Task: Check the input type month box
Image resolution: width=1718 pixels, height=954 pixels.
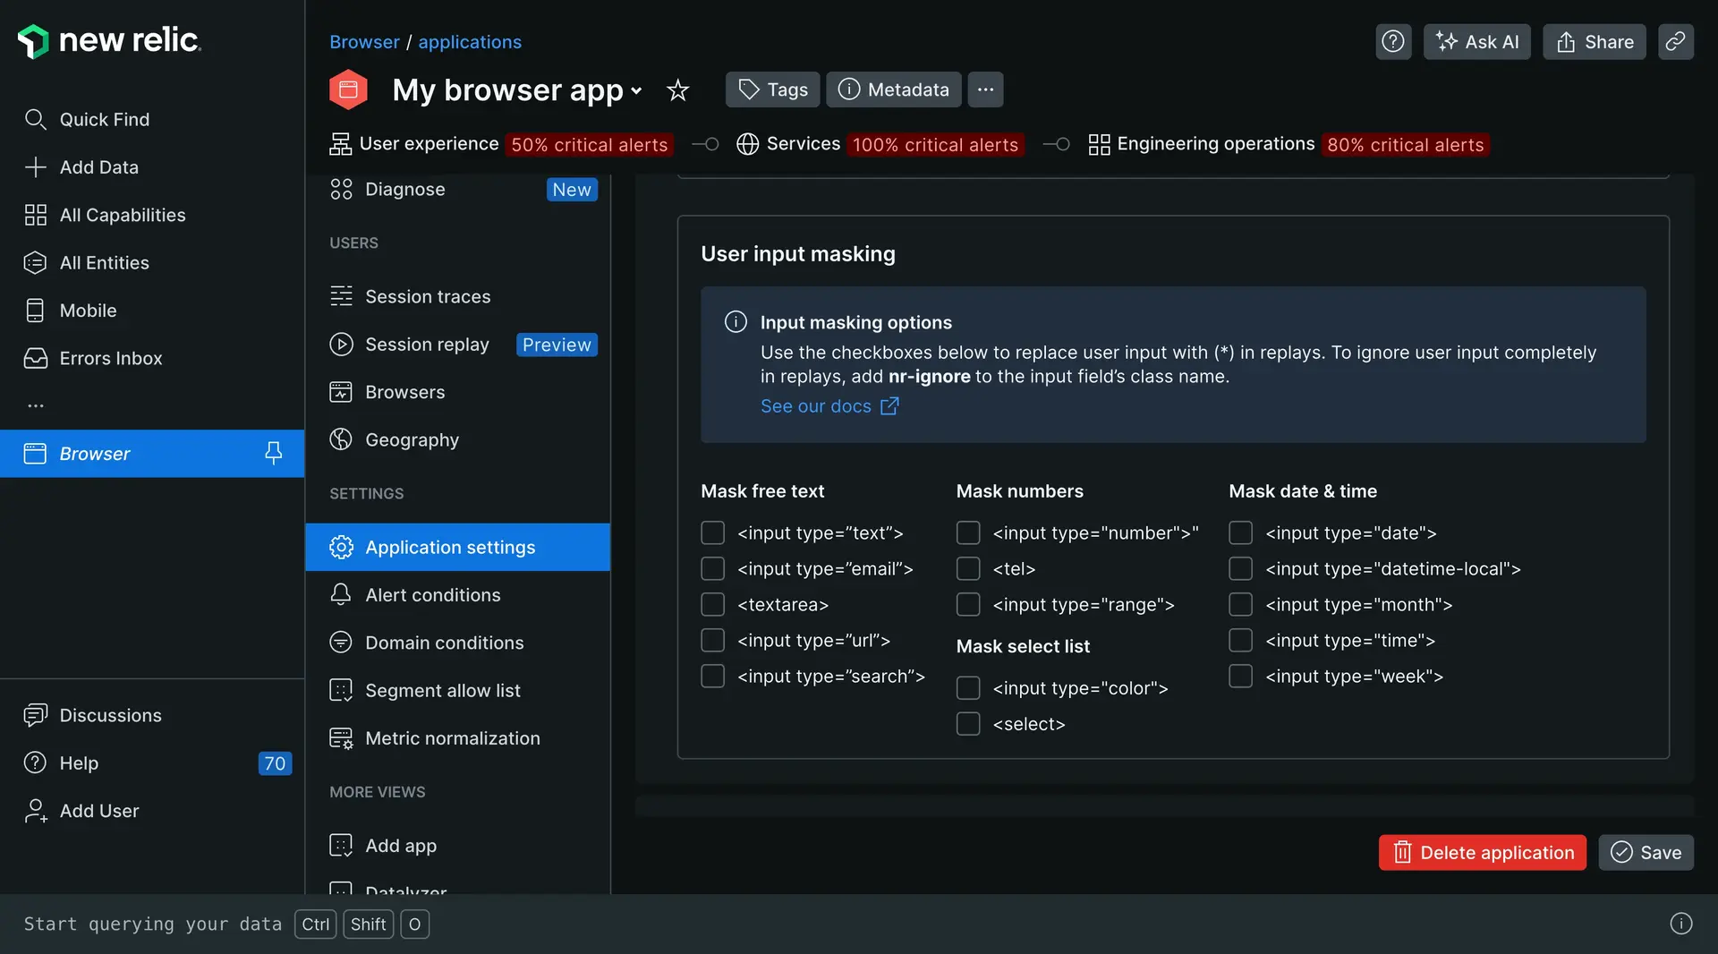Action: tap(1240, 604)
